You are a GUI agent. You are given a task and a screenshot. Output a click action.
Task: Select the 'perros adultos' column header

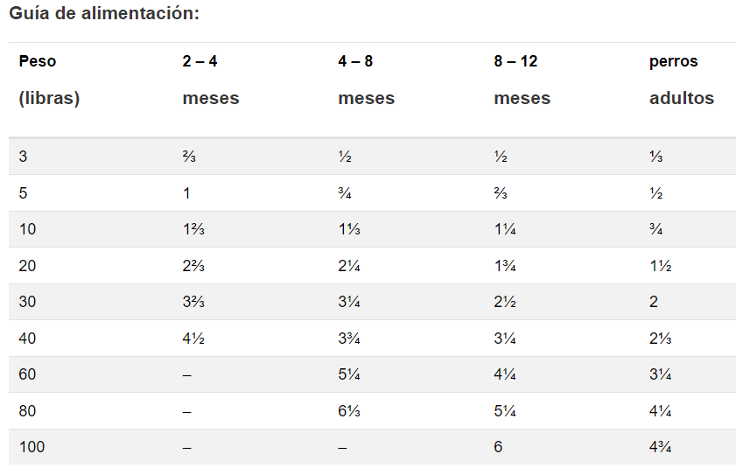[x=681, y=80]
